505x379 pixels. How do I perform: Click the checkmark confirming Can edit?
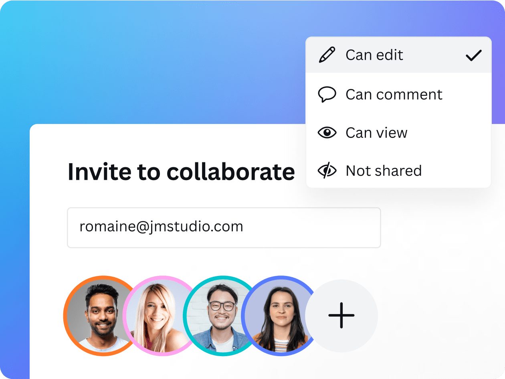[x=475, y=55]
